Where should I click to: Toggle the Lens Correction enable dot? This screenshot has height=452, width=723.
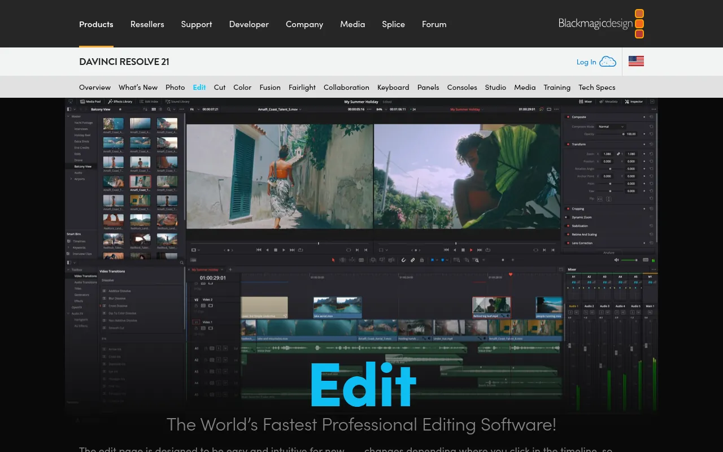tap(568, 243)
